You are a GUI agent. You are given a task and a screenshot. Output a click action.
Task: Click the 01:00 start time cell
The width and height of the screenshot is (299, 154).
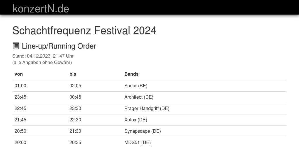20,86
